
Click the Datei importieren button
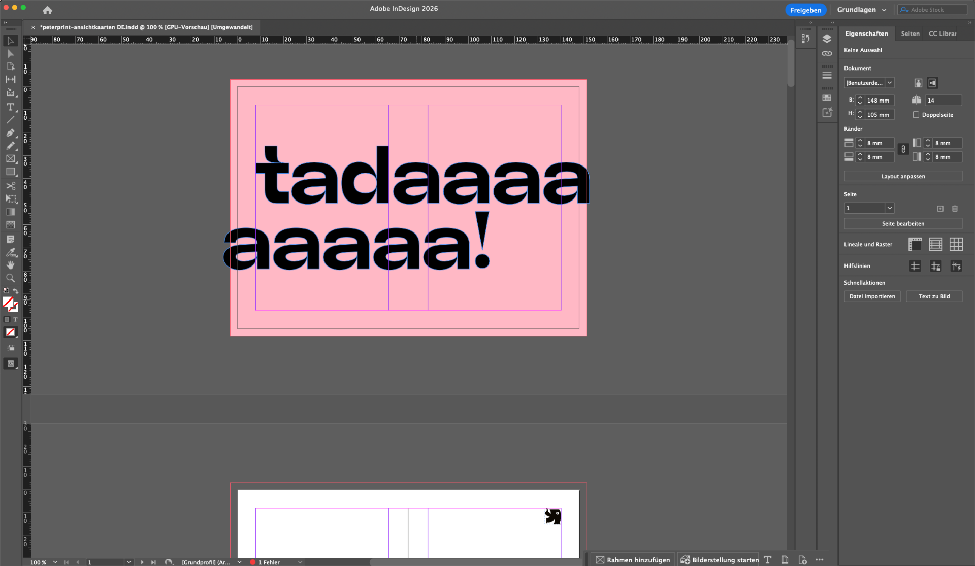(x=872, y=296)
